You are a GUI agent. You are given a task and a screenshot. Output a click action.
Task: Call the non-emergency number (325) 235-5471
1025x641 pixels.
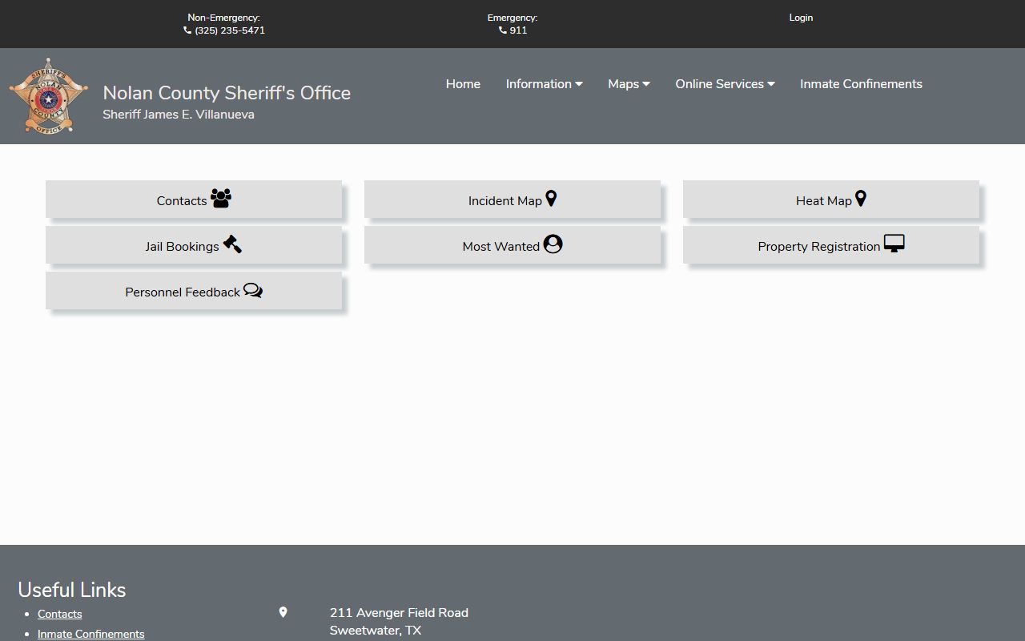pyautogui.click(x=230, y=30)
